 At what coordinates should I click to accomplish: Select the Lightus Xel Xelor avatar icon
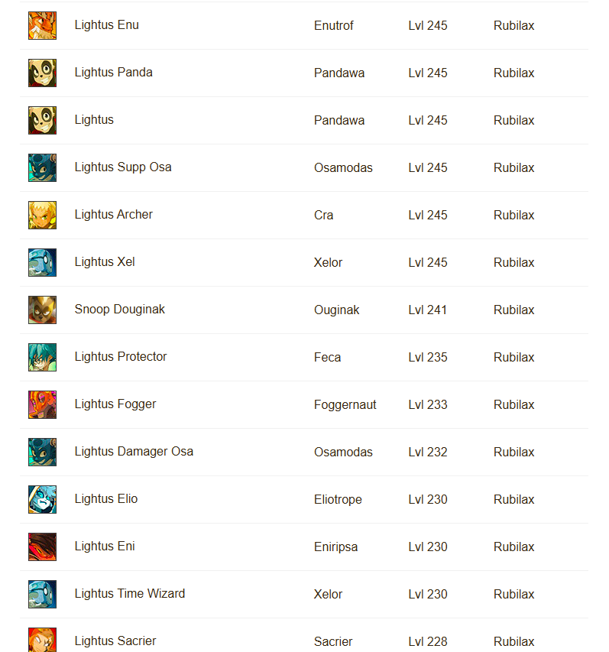(42, 262)
